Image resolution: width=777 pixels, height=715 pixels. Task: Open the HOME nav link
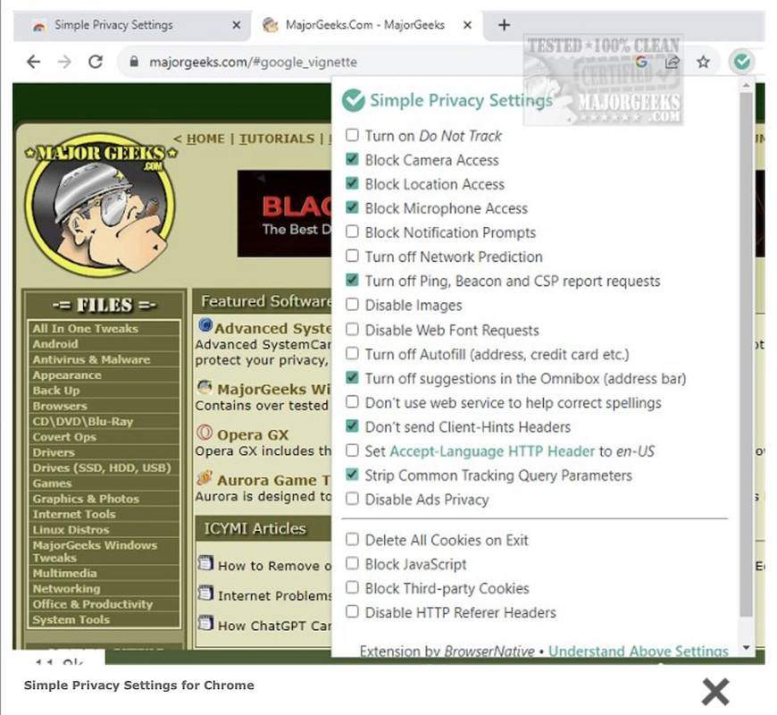click(x=205, y=139)
